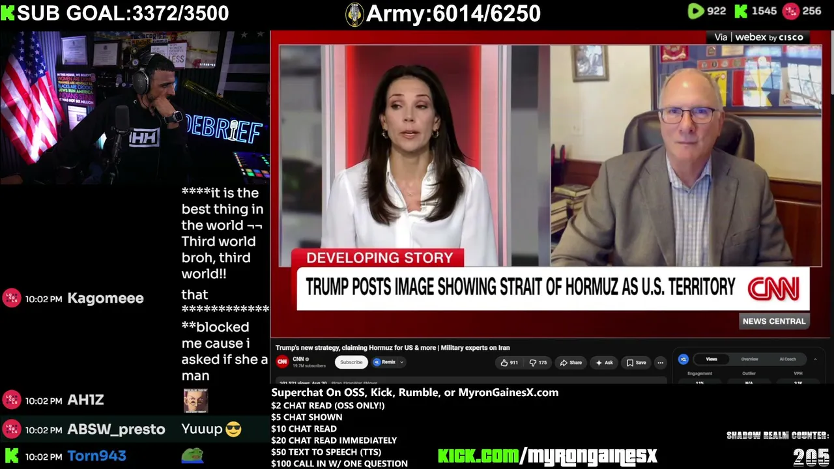
Task: Click the Kick logo beside SUB GOAL
Action: (x=8, y=13)
